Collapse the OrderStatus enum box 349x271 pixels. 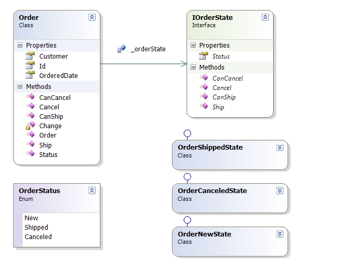coord(92,190)
